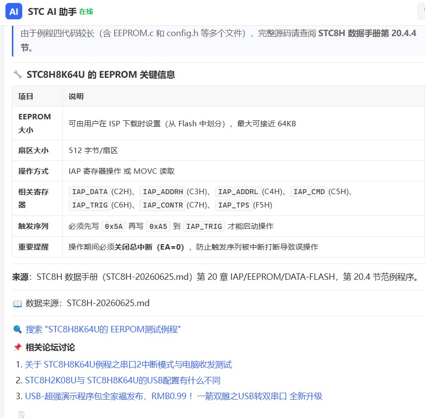Click the IAP_CONTR register code tag
The image size is (425, 418).
coord(163,205)
